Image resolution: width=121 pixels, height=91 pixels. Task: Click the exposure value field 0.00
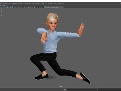[37, 7]
